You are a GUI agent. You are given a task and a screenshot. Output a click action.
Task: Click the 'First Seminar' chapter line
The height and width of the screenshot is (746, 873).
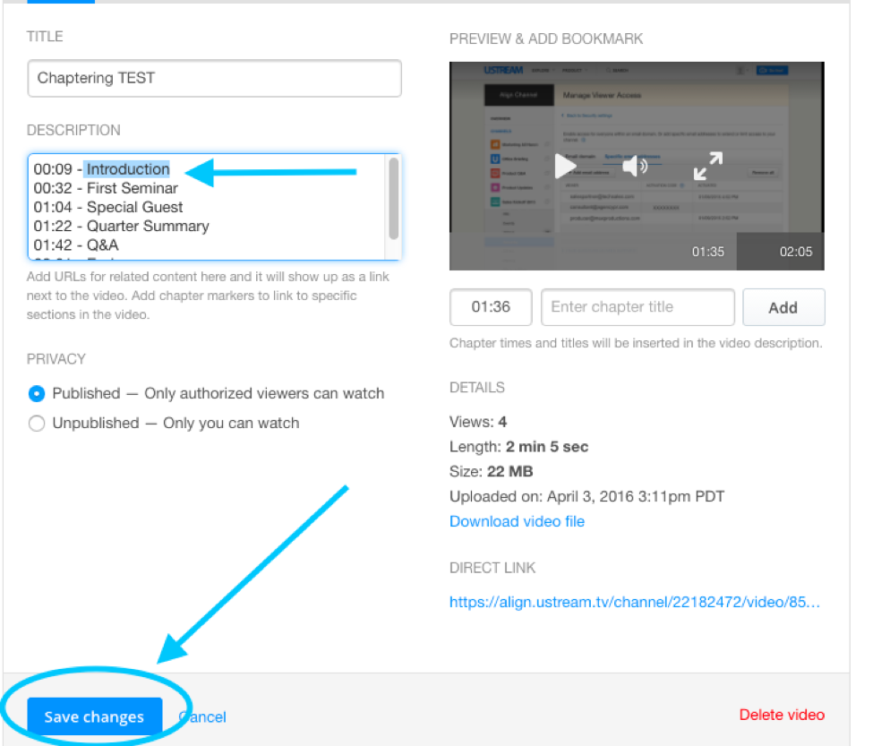click(106, 188)
